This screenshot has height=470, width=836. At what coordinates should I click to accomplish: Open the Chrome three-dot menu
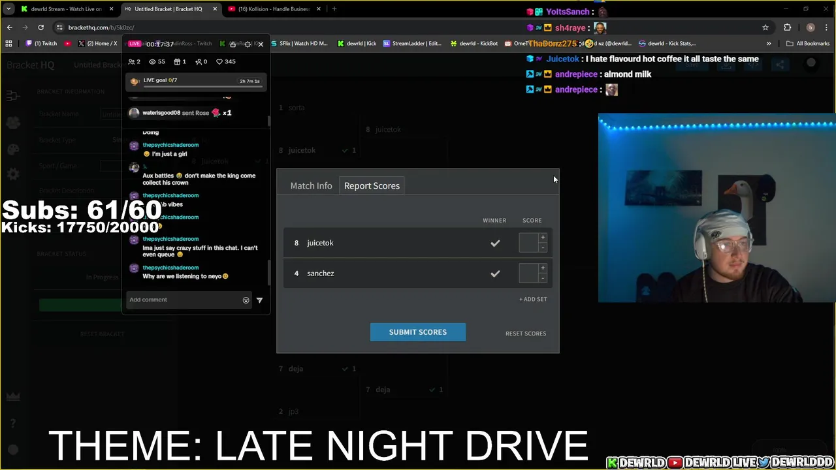(x=827, y=27)
